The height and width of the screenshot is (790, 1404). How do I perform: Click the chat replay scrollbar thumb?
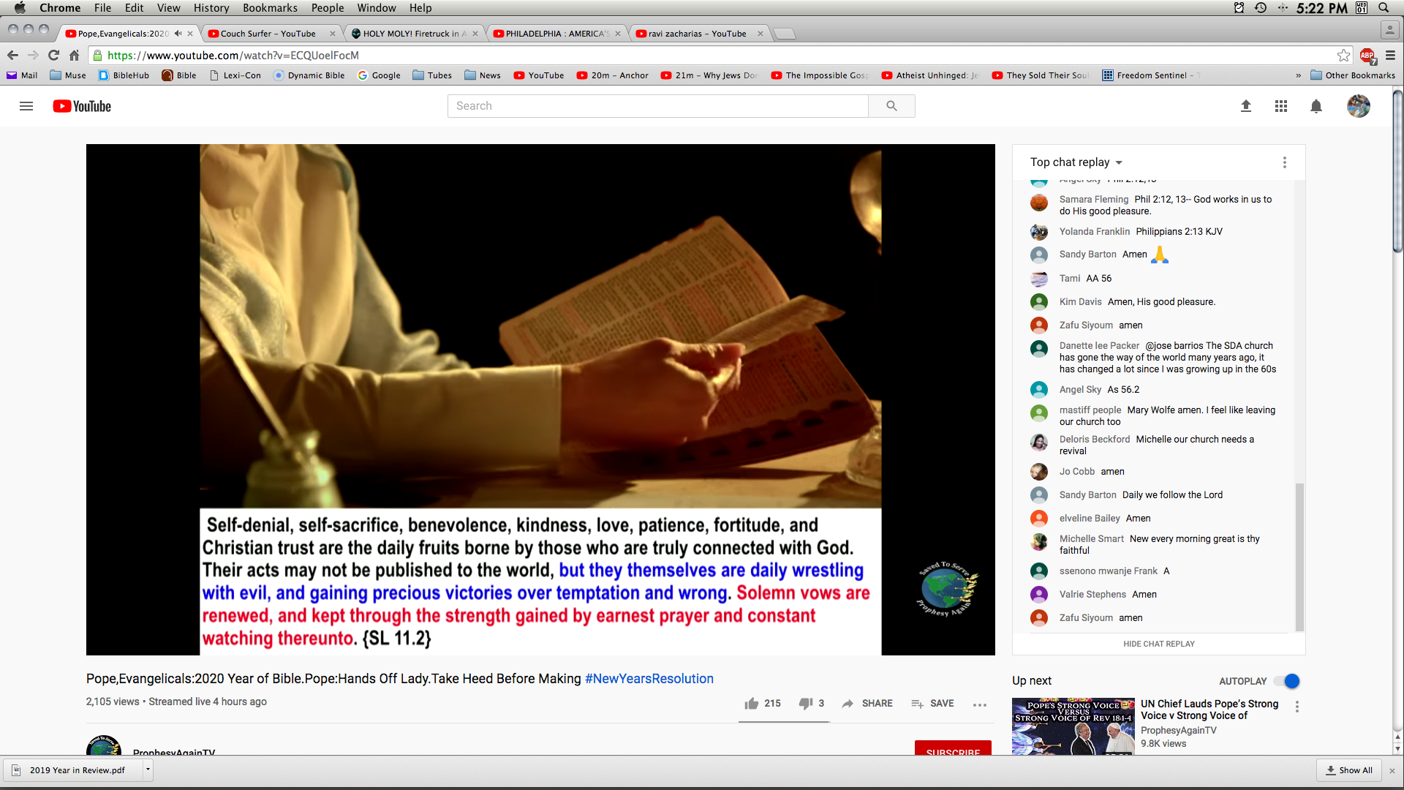coord(1299,556)
